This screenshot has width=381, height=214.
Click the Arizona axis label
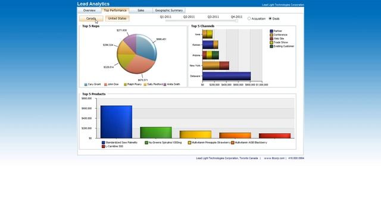click(x=196, y=55)
